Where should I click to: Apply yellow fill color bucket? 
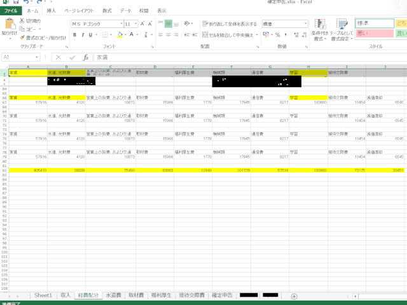[x=120, y=34]
